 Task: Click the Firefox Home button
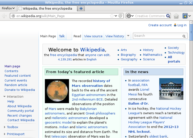pos(176,16)
